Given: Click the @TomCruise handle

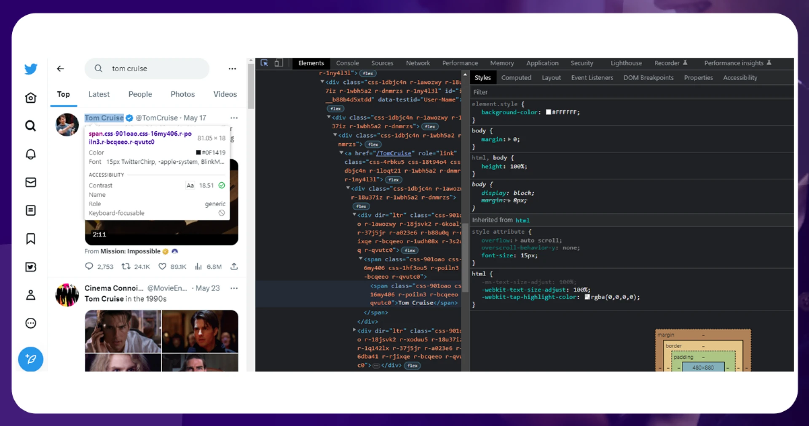Looking at the screenshot, I should coord(156,118).
